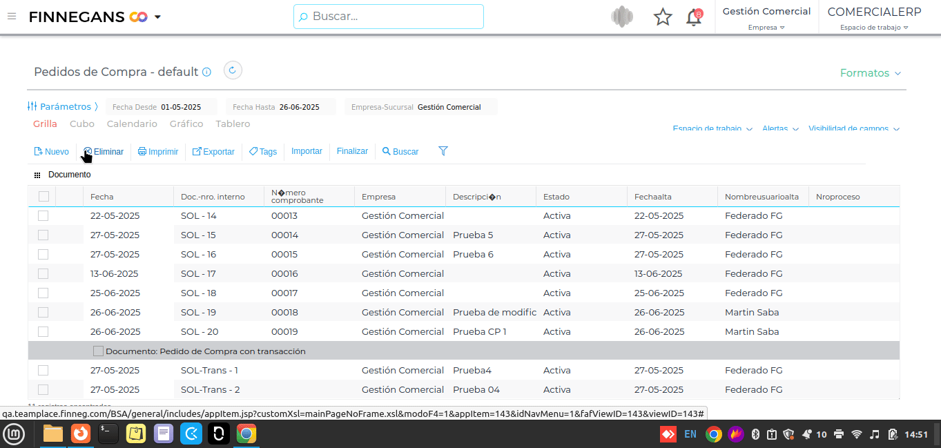Click the Finalizar button
Image resolution: width=941 pixels, height=448 pixels.
352,151
